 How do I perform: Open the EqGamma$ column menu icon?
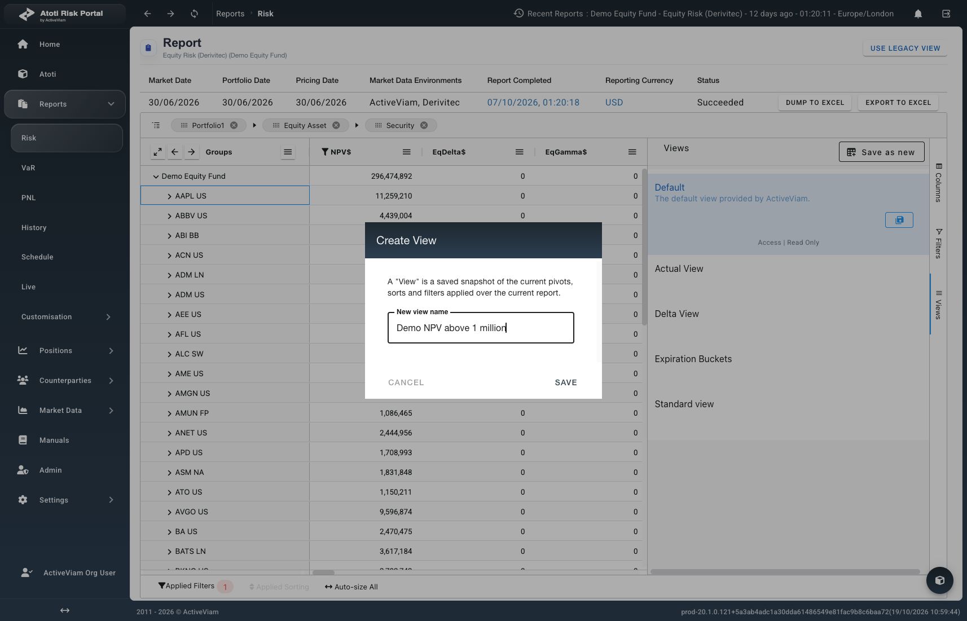(632, 152)
